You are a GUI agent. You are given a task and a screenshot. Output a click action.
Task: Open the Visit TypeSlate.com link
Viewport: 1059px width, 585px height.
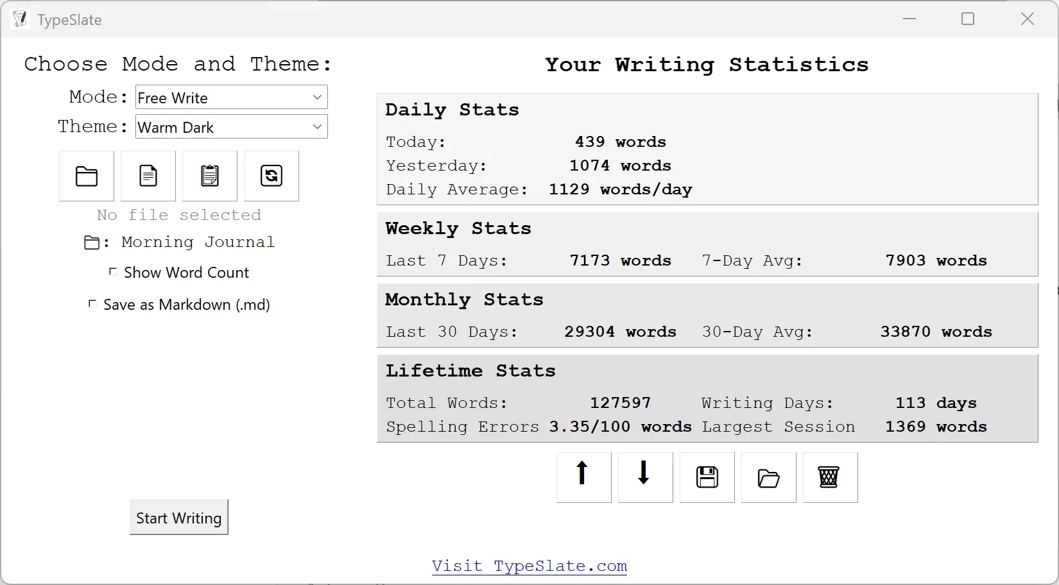click(529, 566)
